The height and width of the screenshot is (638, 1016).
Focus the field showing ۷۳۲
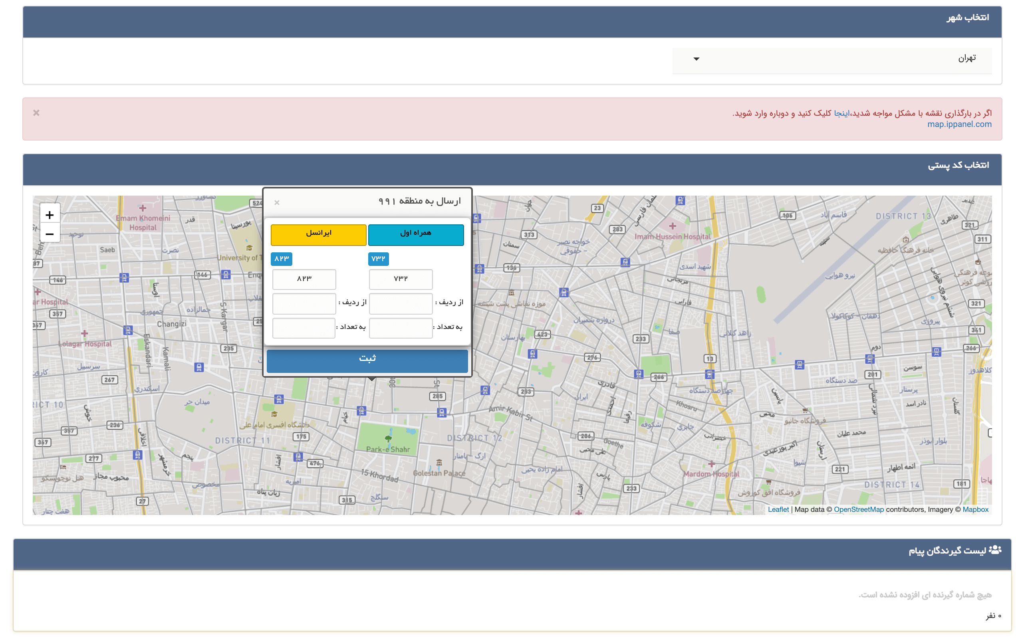click(401, 279)
